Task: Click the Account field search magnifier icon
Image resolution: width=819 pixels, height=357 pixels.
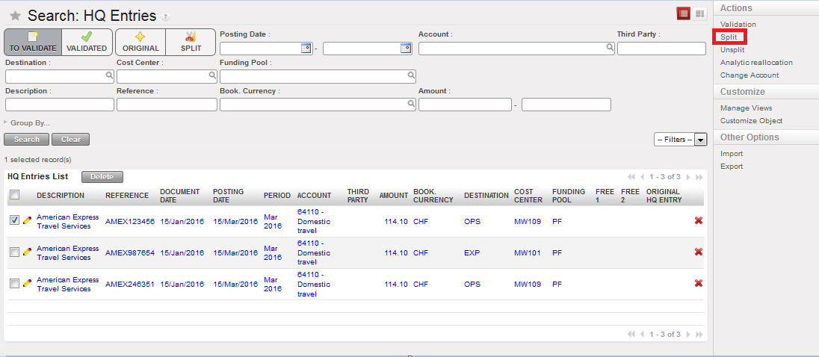Action: [x=610, y=48]
